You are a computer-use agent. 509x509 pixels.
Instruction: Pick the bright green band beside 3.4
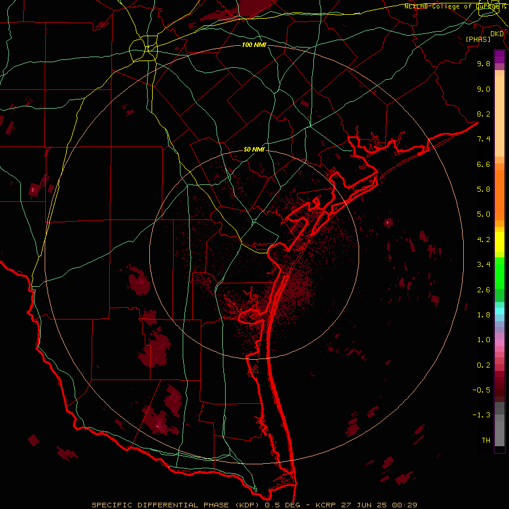click(499, 273)
